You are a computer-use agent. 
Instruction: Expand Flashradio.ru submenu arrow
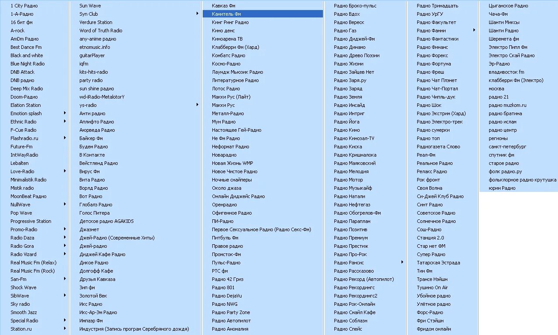click(65, 138)
